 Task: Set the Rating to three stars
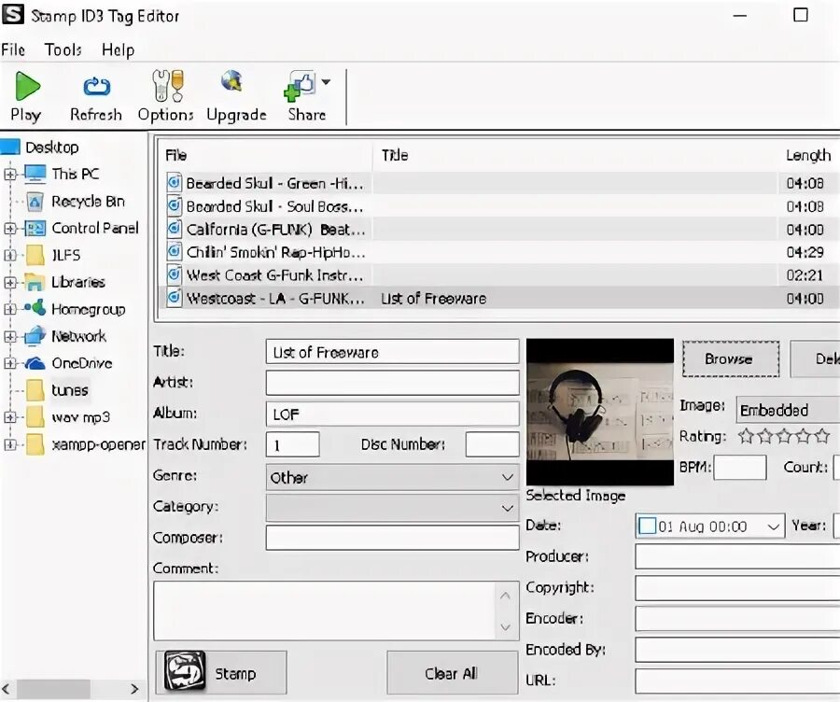click(x=785, y=435)
